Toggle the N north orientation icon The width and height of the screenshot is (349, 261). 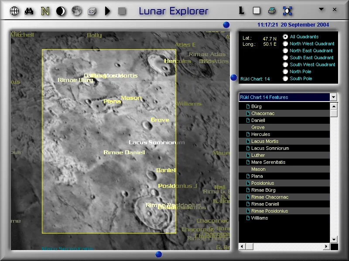coord(45,11)
